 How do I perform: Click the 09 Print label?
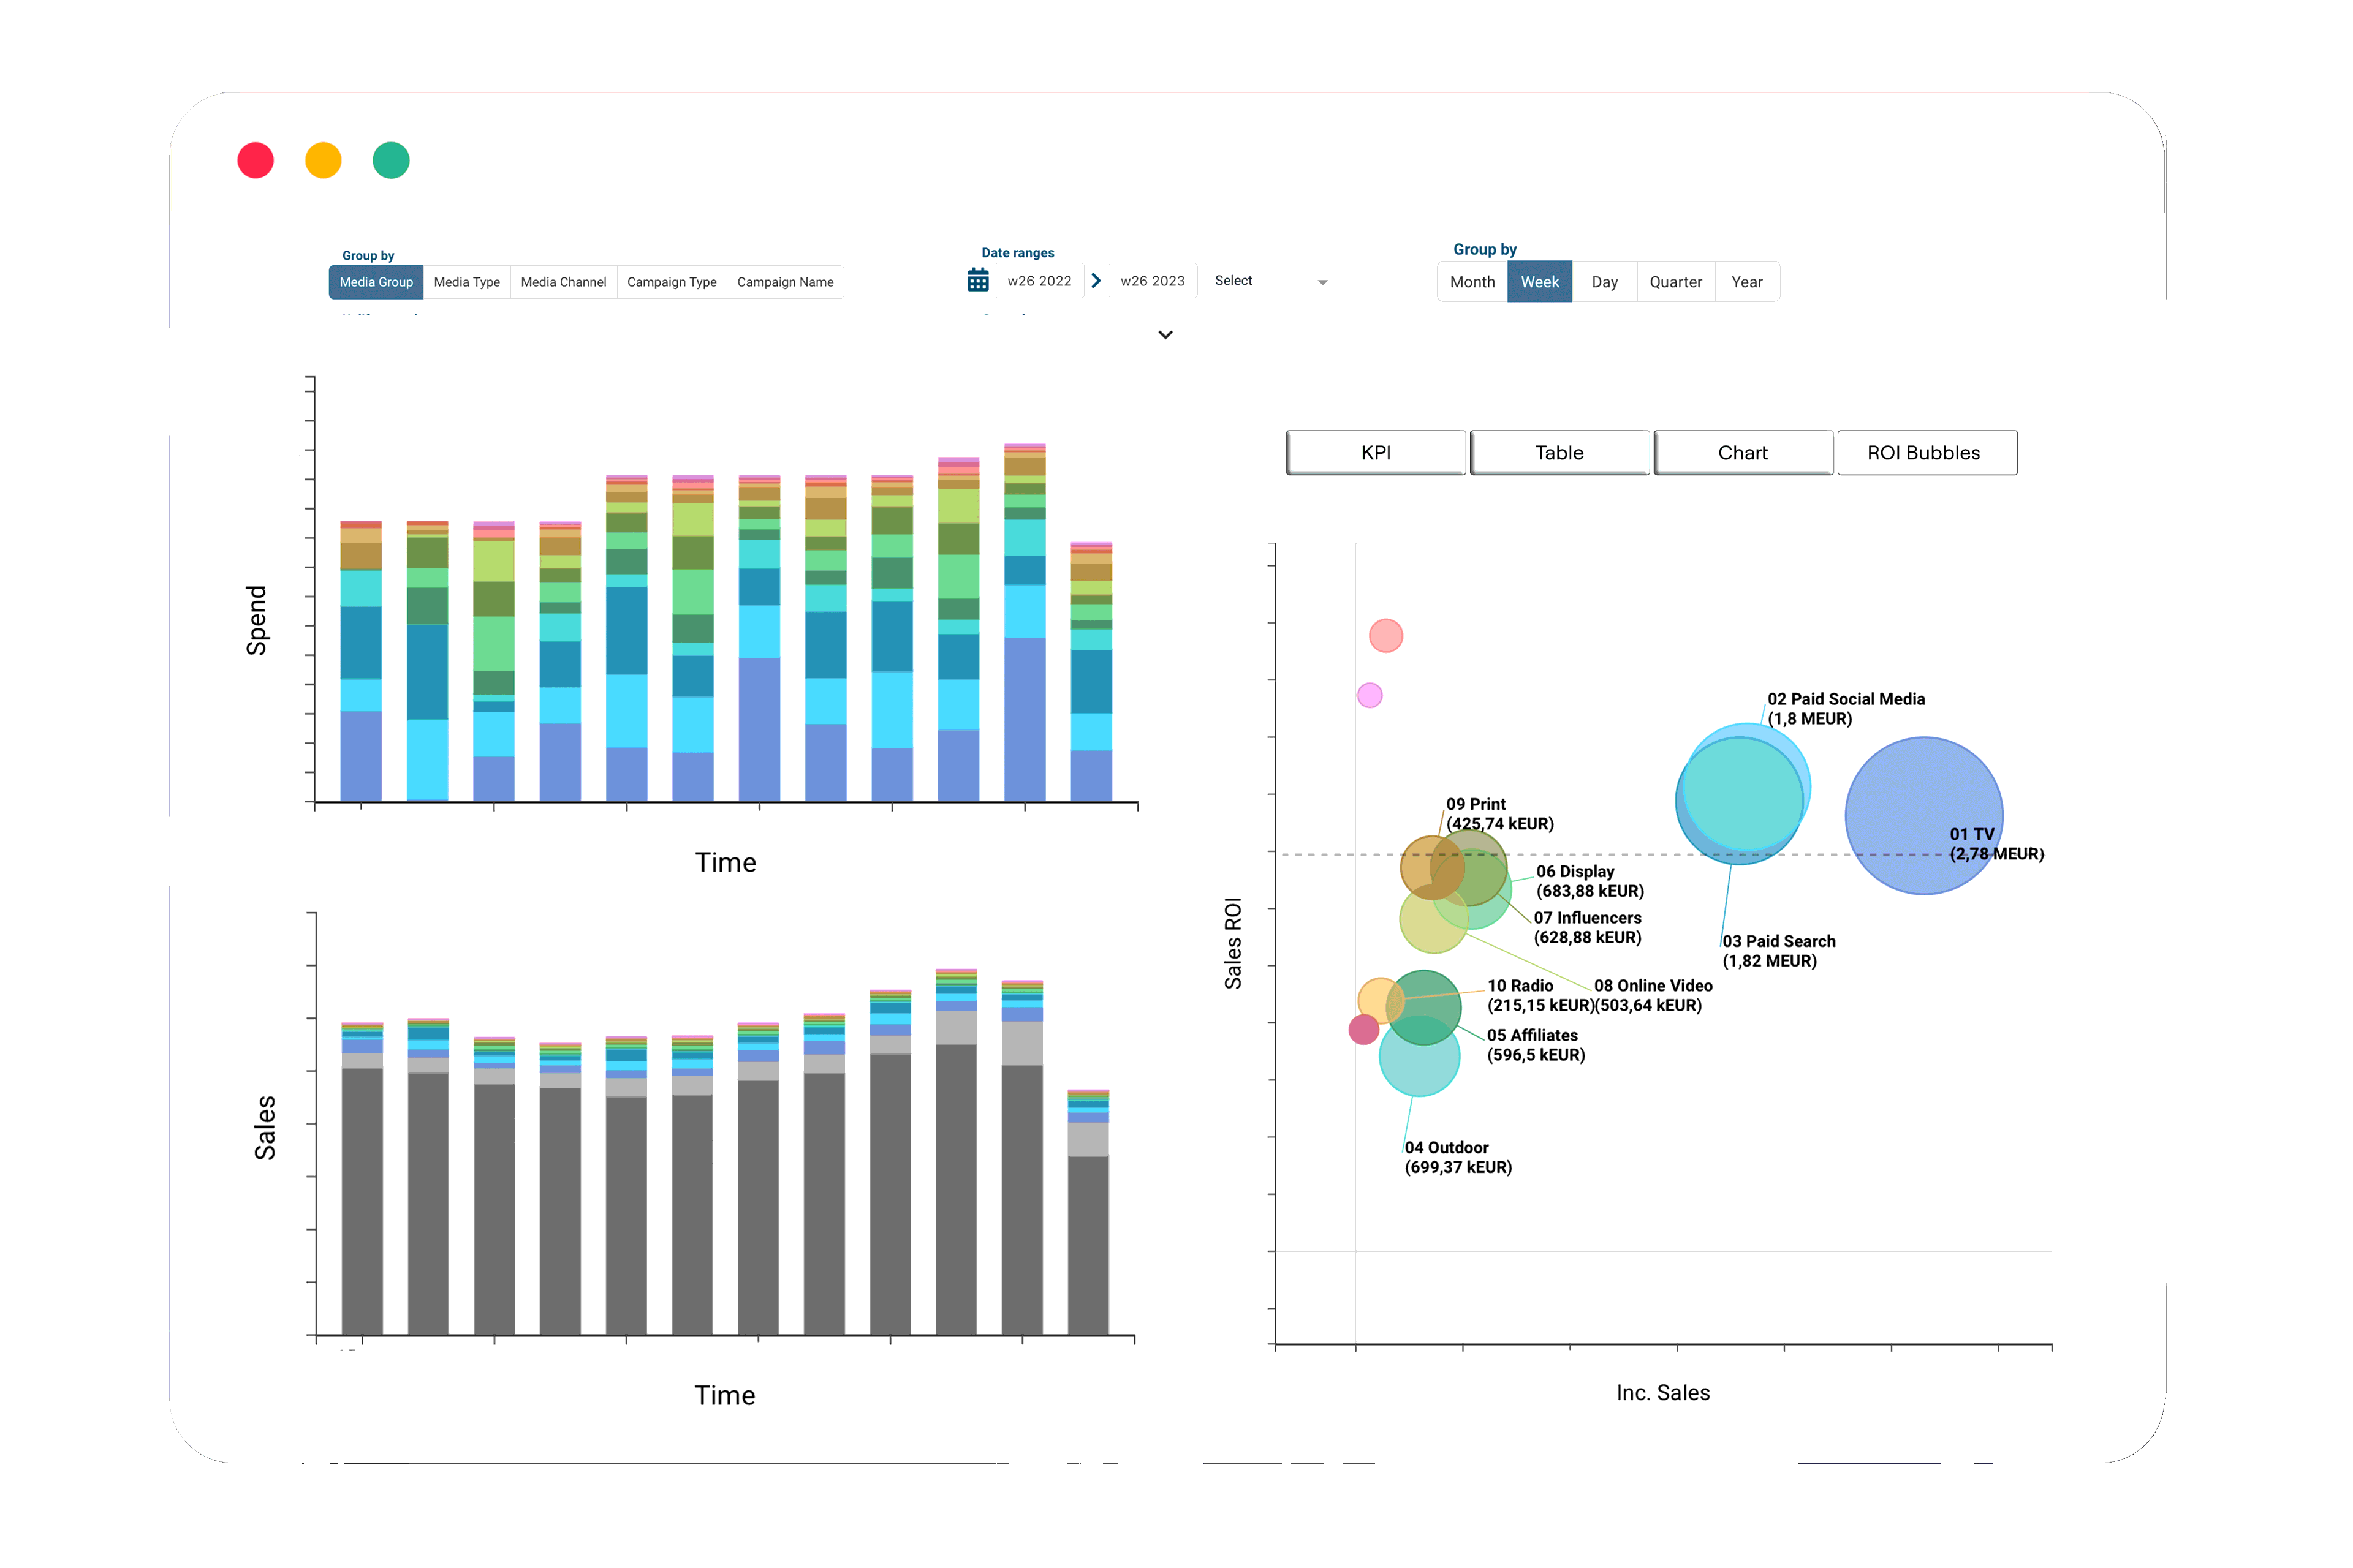pos(1499,814)
